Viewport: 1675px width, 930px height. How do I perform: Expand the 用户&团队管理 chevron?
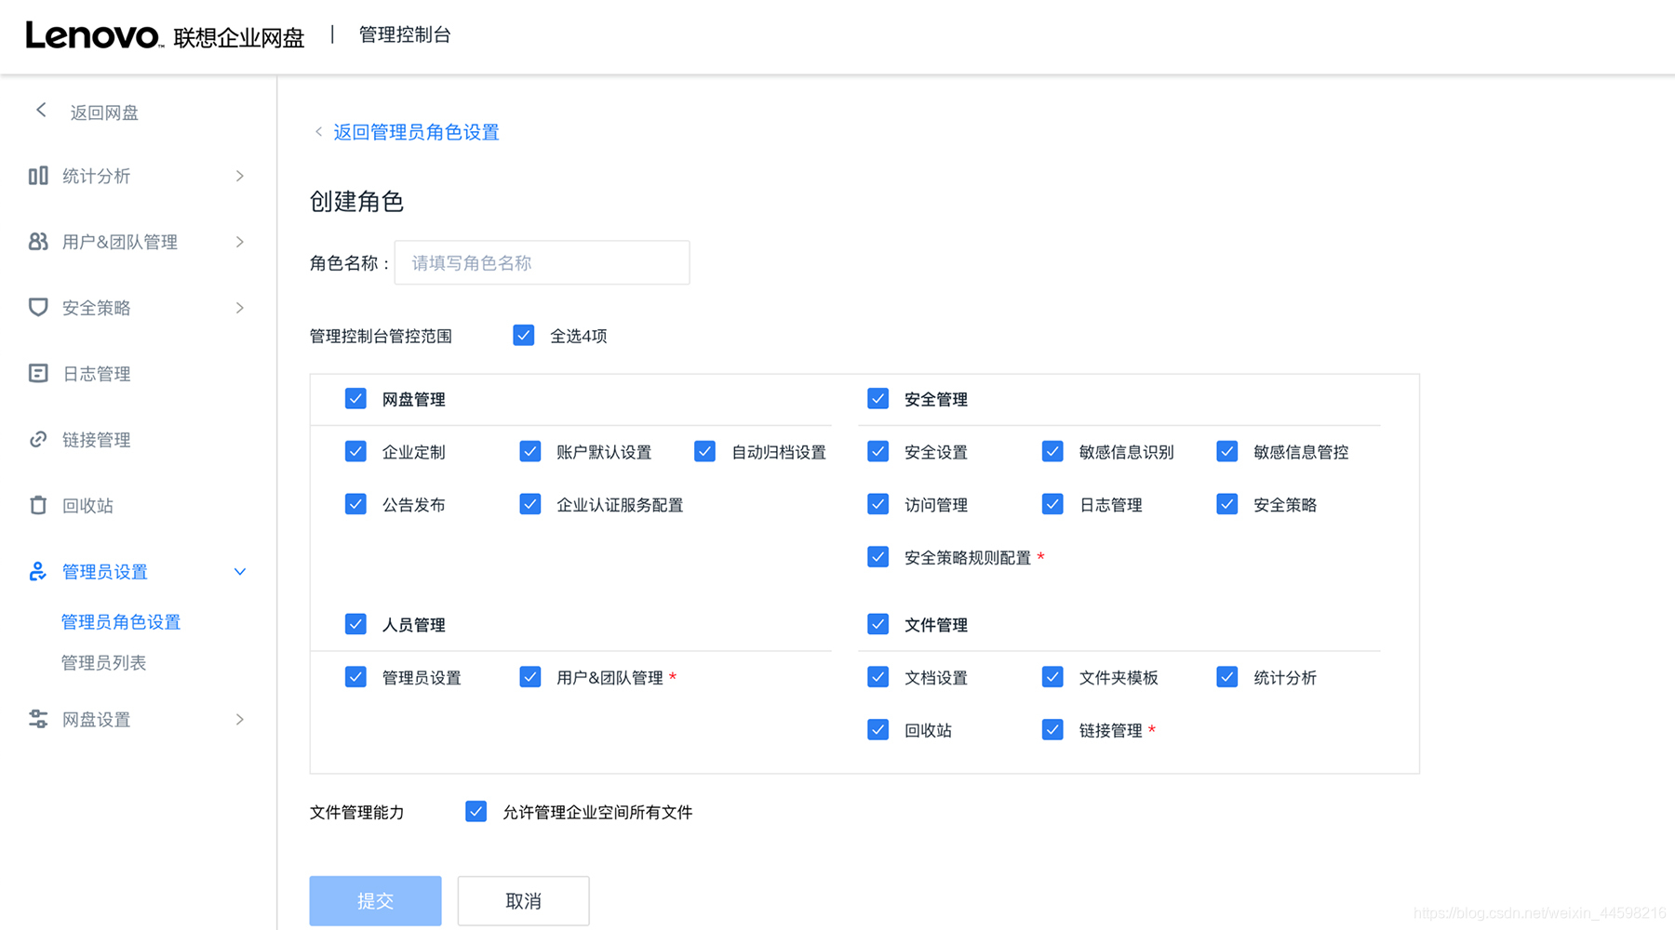240,242
